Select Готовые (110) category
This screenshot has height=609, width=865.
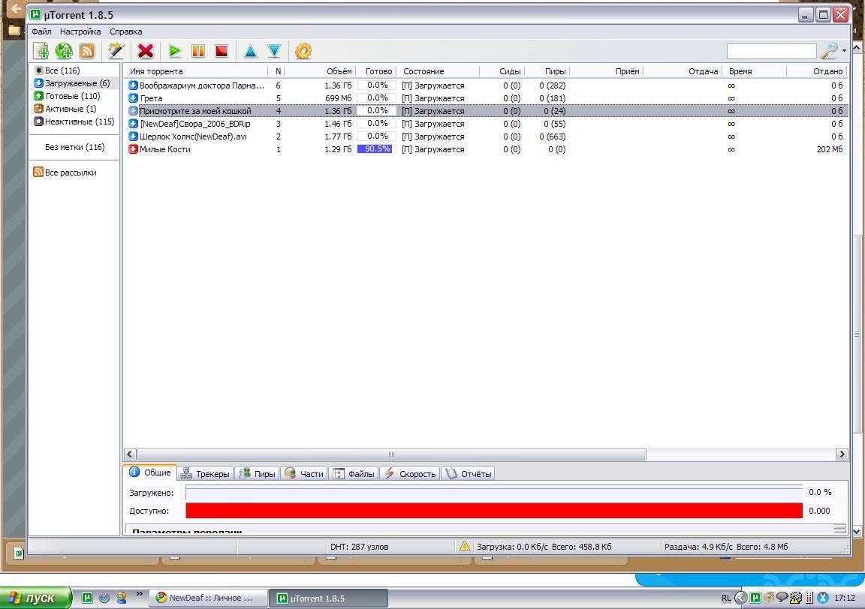pos(72,96)
